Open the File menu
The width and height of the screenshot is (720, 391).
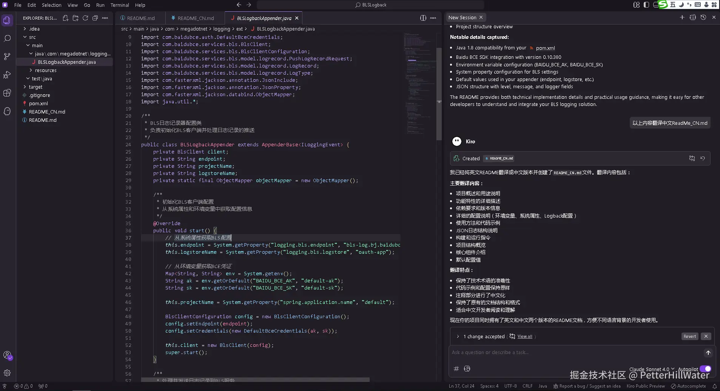click(18, 5)
